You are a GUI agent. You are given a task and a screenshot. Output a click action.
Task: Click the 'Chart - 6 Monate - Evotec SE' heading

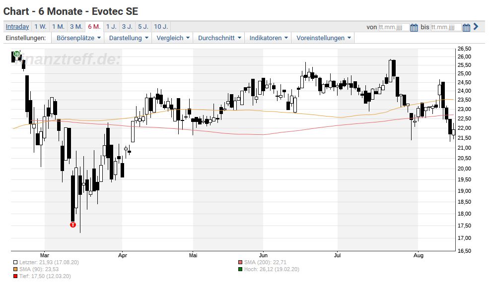click(x=70, y=11)
